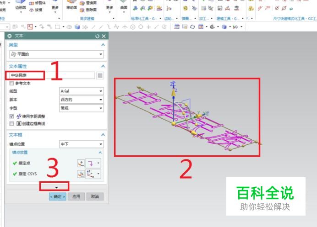Click the 参考文本 checkbox
Image resolution: width=317 pixels, height=227 pixels.
(11, 83)
